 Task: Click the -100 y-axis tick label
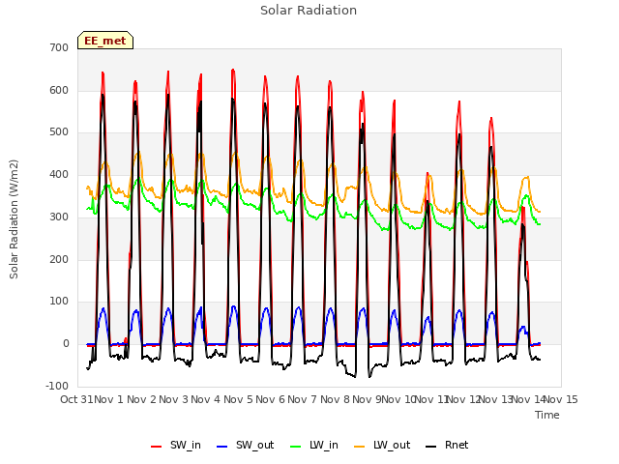point(57,386)
